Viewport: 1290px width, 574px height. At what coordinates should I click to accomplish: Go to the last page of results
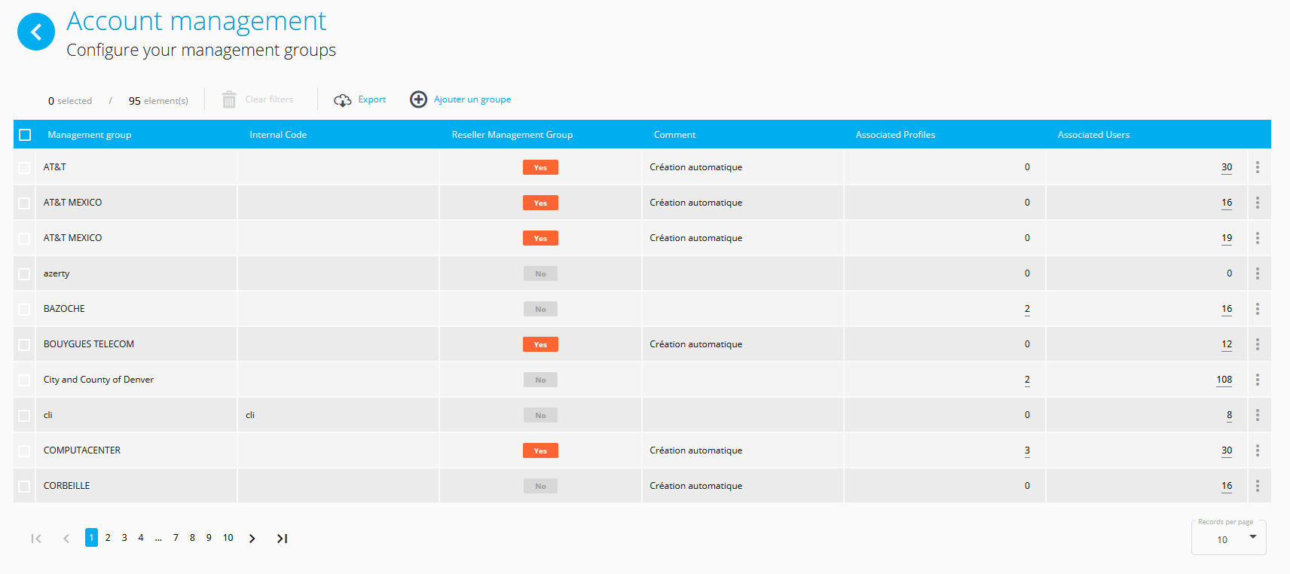pyautogui.click(x=282, y=539)
